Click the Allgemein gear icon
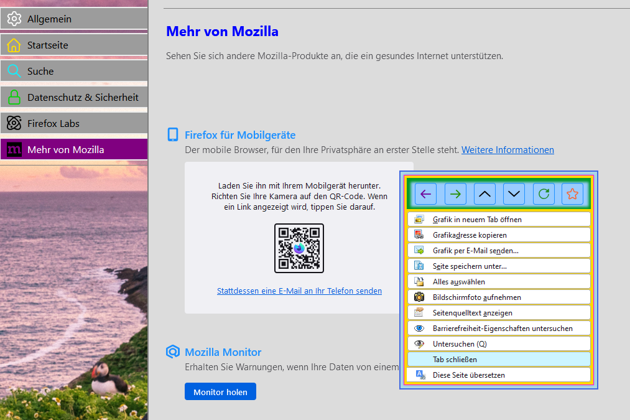Screen dimensions: 630x420 coord(14,19)
